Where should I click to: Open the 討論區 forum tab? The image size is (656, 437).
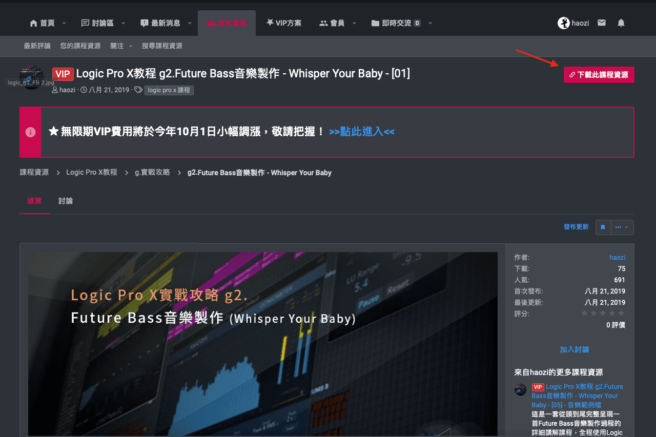click(97, 23)
